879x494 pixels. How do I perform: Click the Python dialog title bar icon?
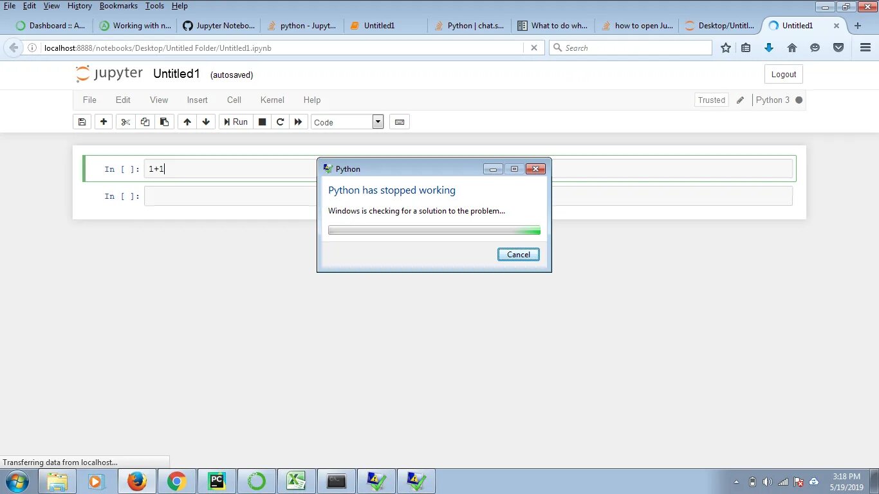[328, 169]
